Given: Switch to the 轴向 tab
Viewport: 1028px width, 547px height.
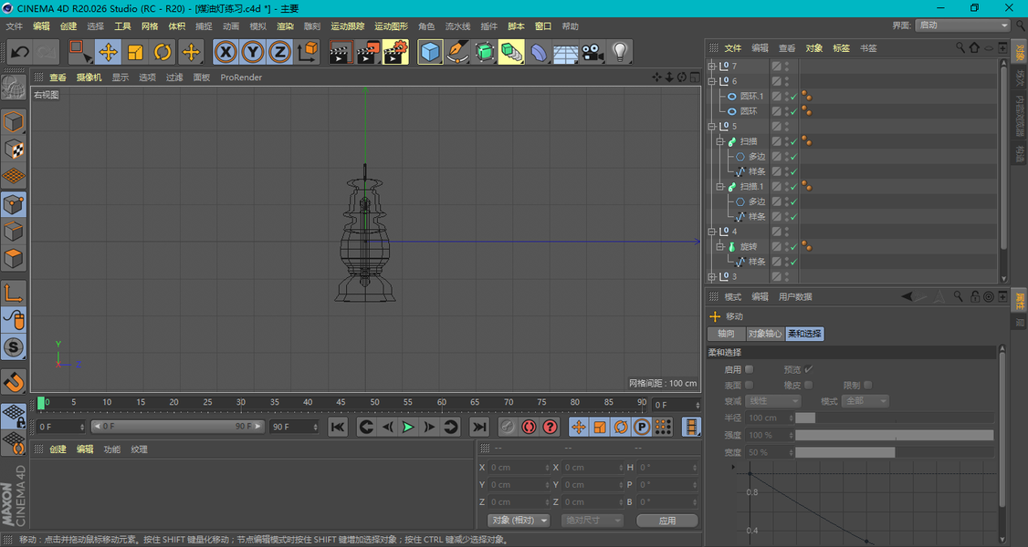Looking at the screenshot, I should (x=725, y=335).
